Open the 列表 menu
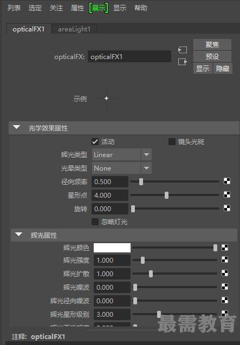240x345 pixels. (x=14, y=8)
